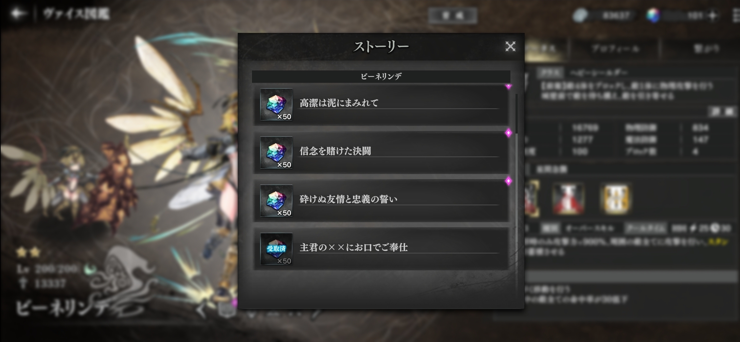The image size is (740, 342).
Task: Click the rainbow gem currency icon
Action: tap(653, 15)
